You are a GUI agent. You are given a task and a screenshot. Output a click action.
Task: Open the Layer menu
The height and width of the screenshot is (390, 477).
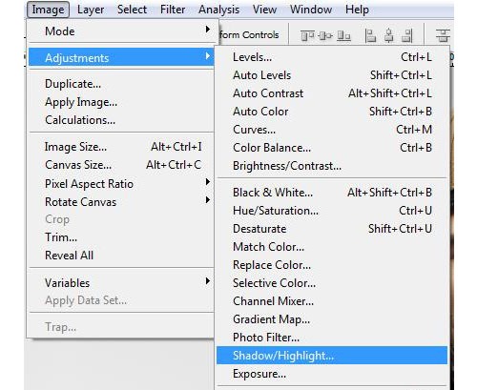91,10
